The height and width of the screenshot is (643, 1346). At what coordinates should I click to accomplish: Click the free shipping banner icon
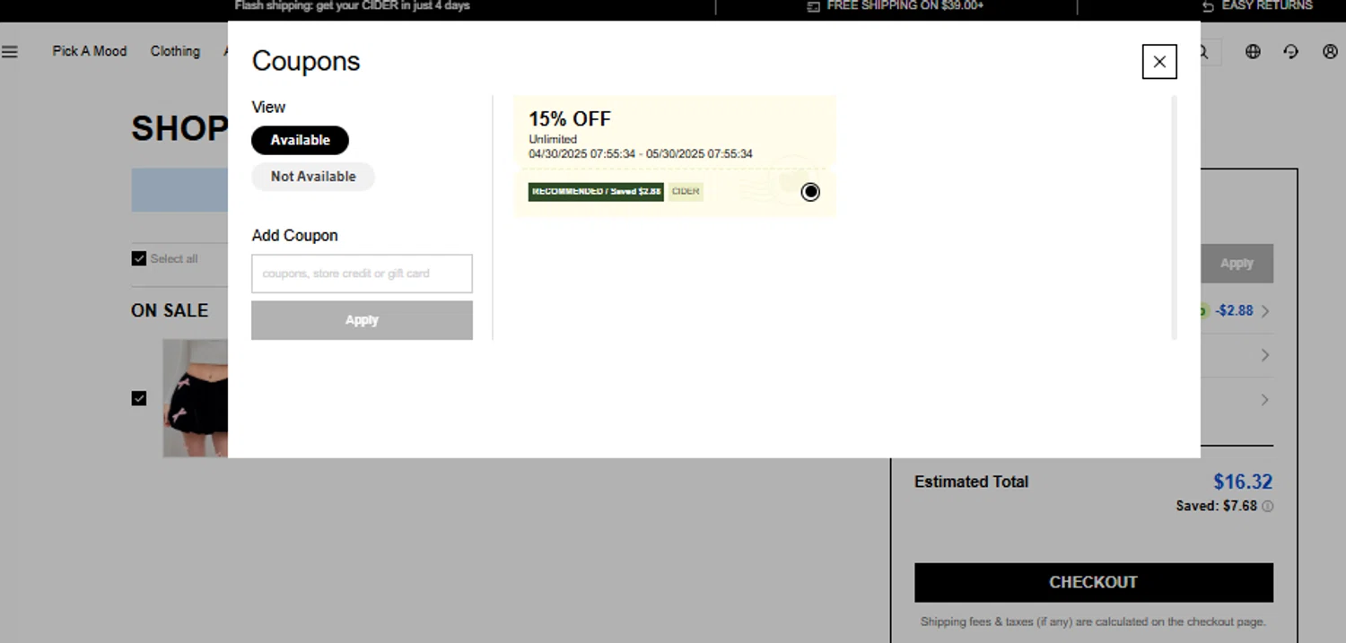coord(813,6)
